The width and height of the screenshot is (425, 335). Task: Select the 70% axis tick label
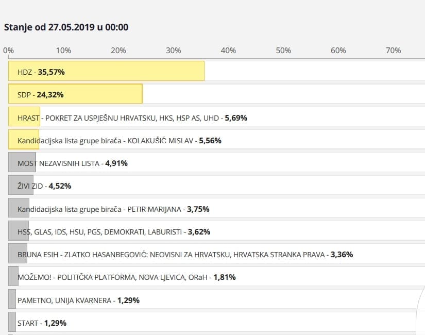[394, 51]
